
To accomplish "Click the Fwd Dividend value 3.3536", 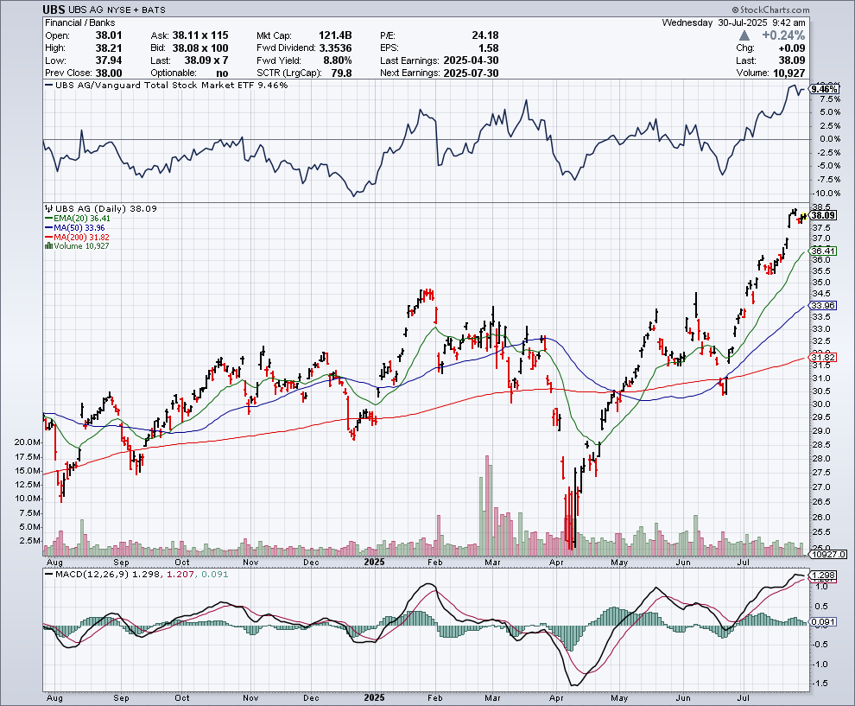I will tap(335, 48).
